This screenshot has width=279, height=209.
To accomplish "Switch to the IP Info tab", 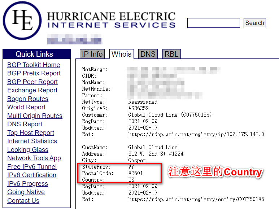I will coord(92,54).
